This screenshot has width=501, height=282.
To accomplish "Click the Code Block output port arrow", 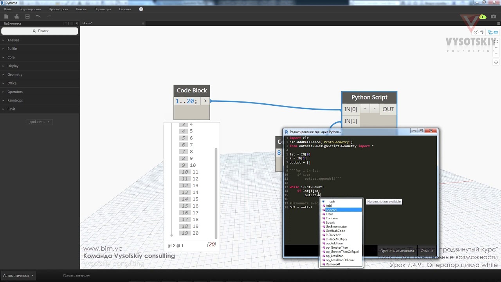I will (205, 101).
